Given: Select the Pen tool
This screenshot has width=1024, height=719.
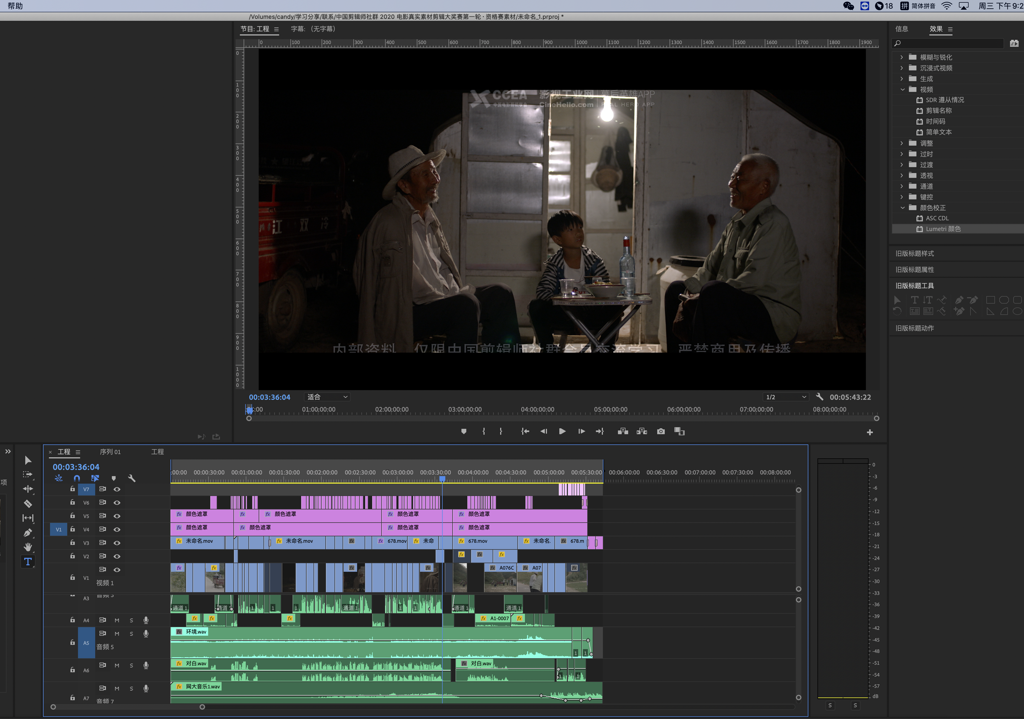Looking at the screenshot, I should point(28,533).
